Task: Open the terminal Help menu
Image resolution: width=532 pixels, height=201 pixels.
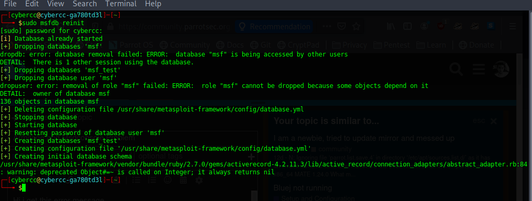Action: (153, 4)
